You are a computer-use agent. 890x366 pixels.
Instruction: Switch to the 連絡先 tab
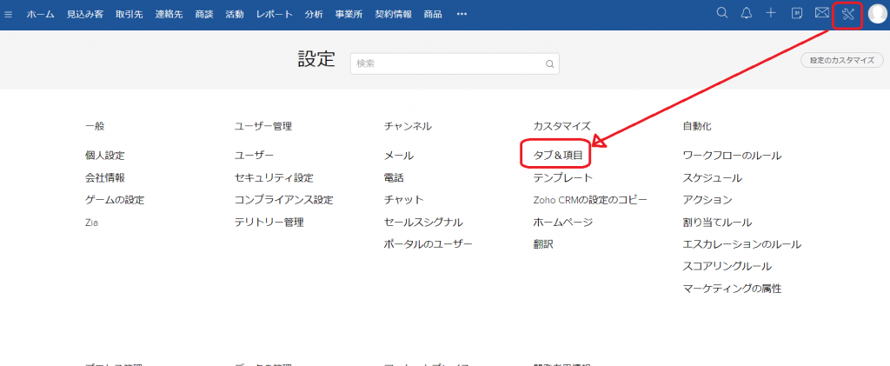pyautogui.click(x=169, y=15)
